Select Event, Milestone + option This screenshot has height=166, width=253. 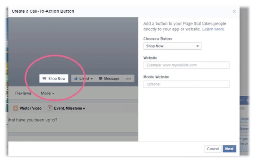click(x=66, y=108)
